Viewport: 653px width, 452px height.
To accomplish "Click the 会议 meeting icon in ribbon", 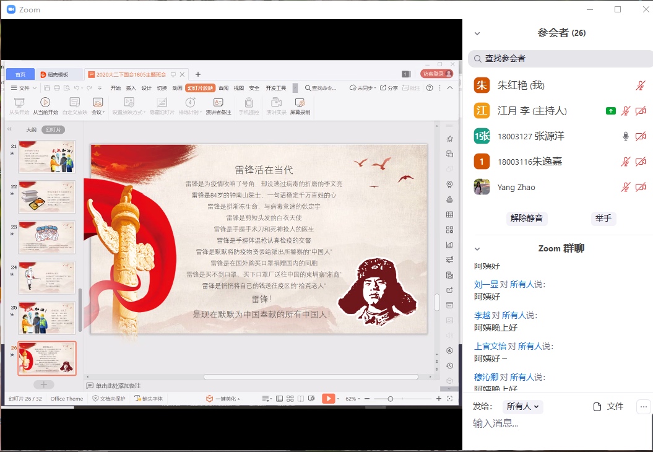I will (97, 102).
